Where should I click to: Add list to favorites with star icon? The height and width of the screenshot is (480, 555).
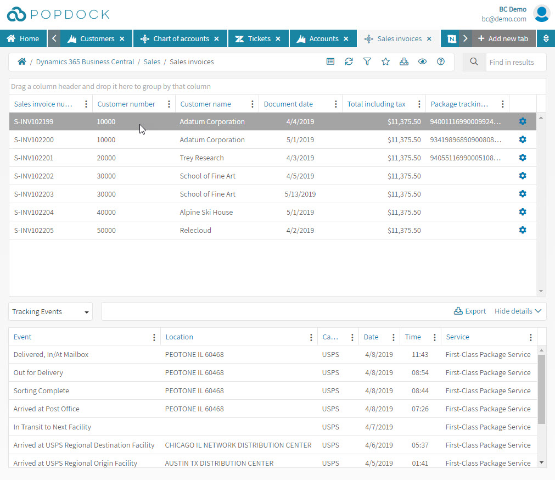tap(385, 62)
